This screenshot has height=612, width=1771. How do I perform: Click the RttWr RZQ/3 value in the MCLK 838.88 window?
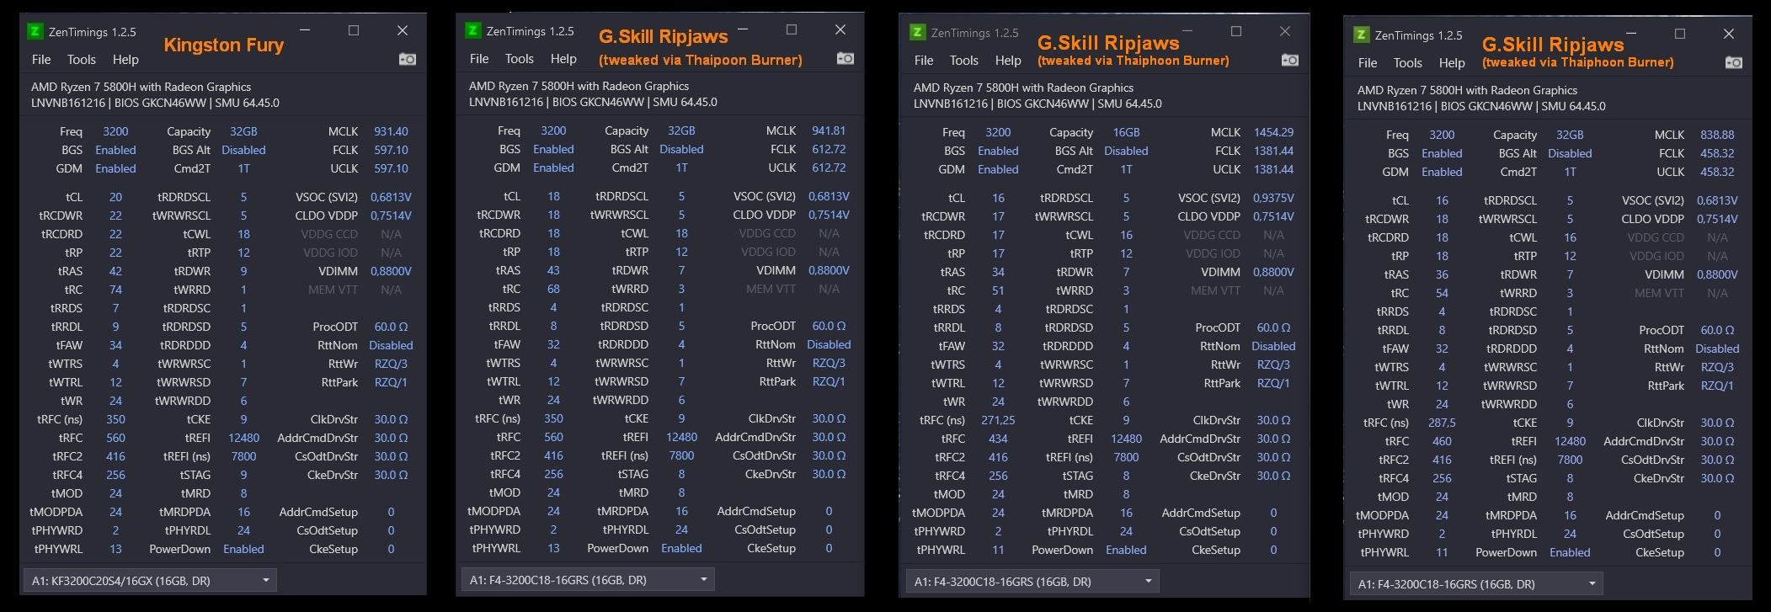click(x=1717, y=367)
